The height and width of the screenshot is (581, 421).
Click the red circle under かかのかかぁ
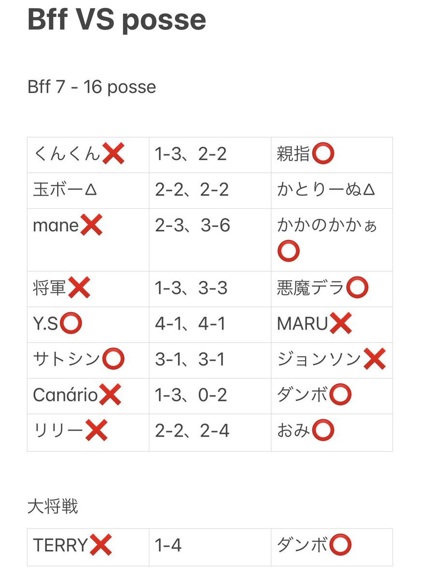pos(289,251)
